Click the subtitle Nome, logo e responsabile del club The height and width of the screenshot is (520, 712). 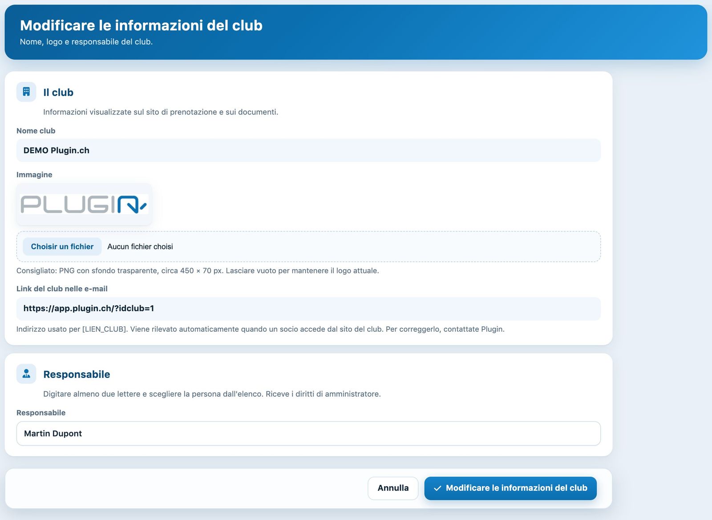click(86, 42)
